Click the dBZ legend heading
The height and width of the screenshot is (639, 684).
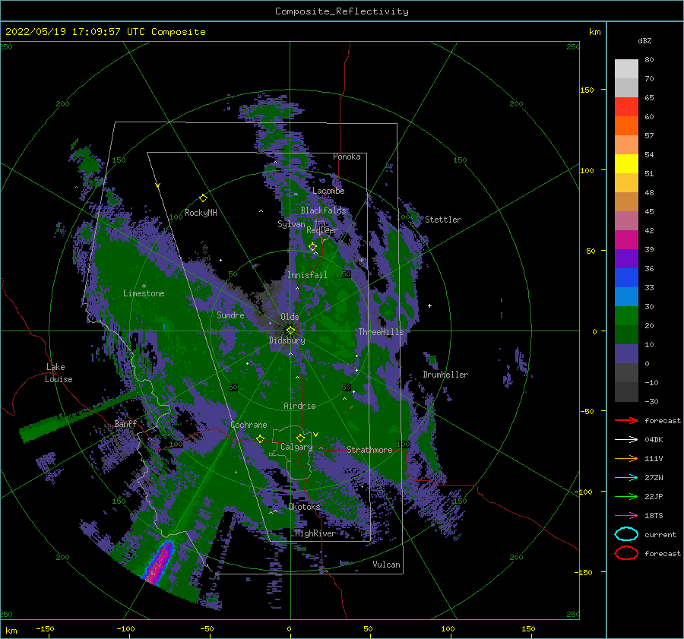point(644,40)
